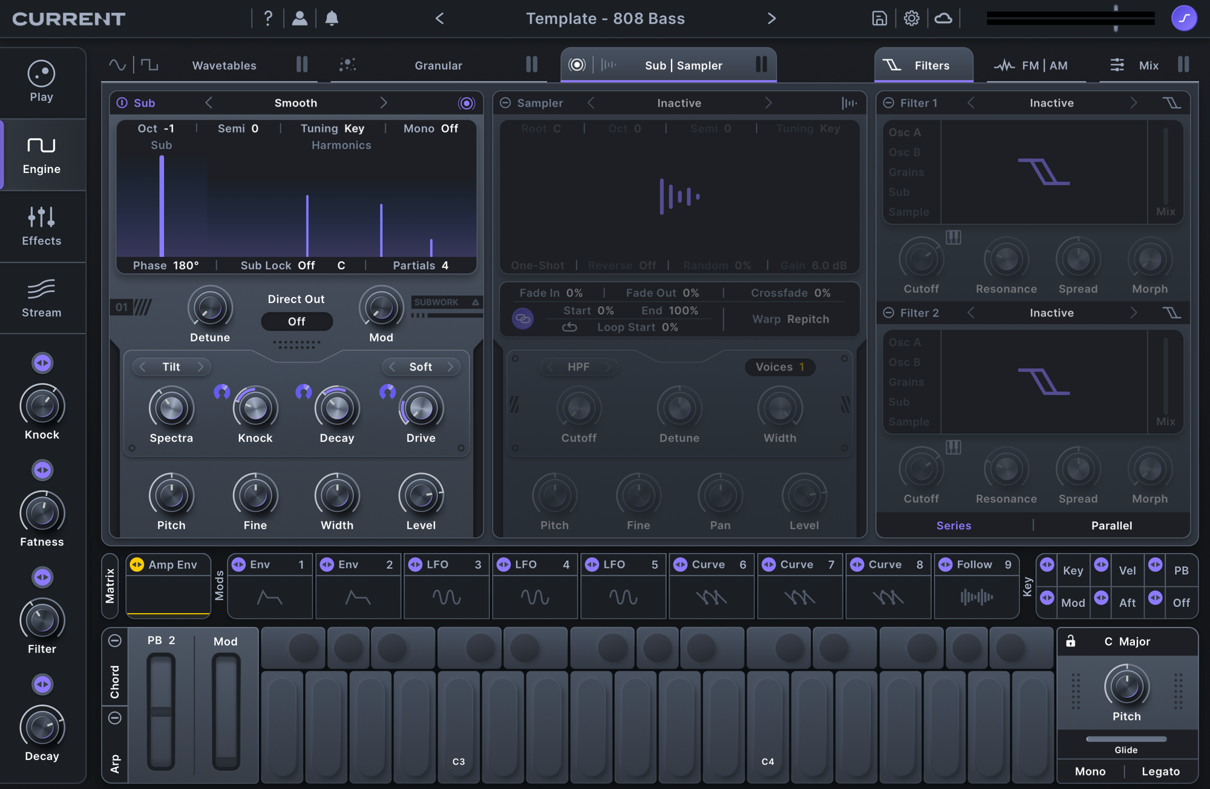Screen dimensions: 1210x789
Task: Enable Filter 1 power toggle
Action: [x=889, y=103]
